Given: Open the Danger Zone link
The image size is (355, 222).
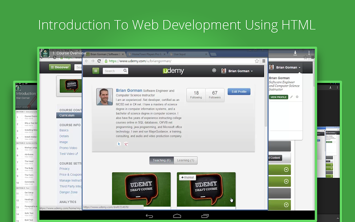Looking at the screenshot, I should pyautogui.click(x=68, y=192).
